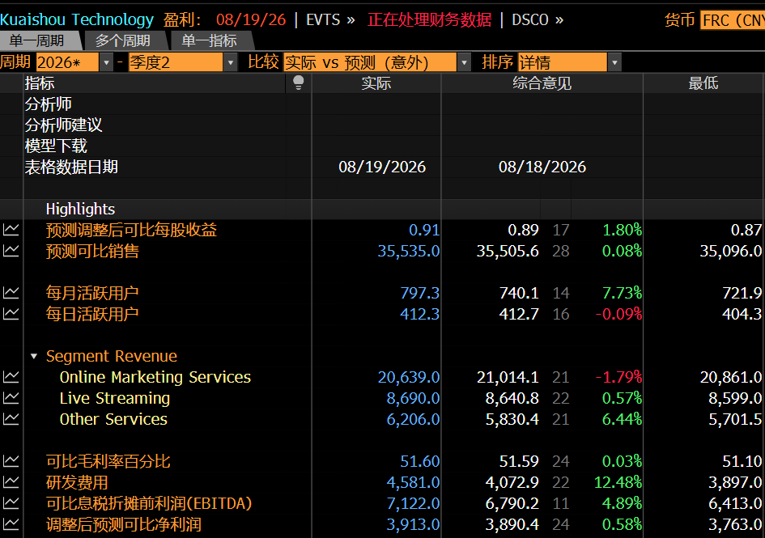Open chart icon for 预测可比销售 row
This screenshot has width=765, height=538.
(x=11, y=251)
